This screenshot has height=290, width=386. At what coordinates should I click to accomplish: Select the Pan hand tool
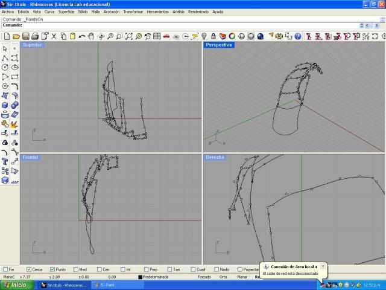tap(91, 36)
